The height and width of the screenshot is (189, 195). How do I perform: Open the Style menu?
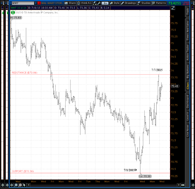tap(115, 3)
